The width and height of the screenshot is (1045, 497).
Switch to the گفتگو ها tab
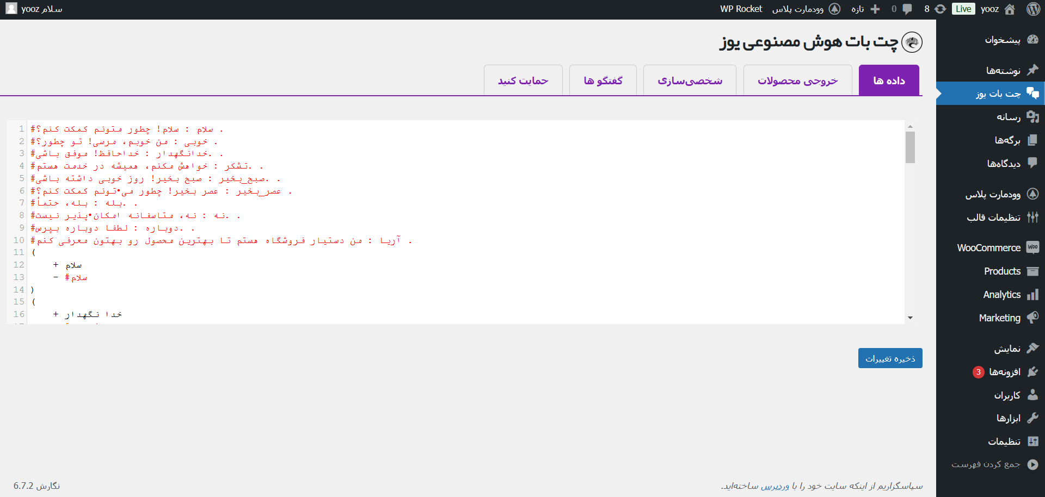[603, 80]
